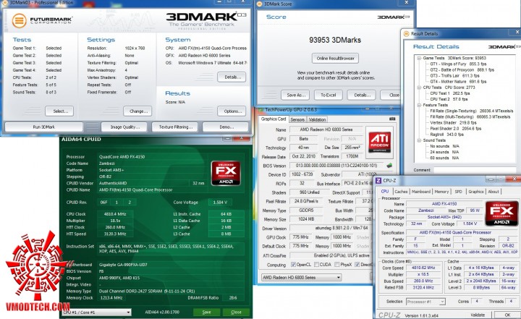
Task: Select the GT4 - Mother Nature row
Action: coord(458,82)
